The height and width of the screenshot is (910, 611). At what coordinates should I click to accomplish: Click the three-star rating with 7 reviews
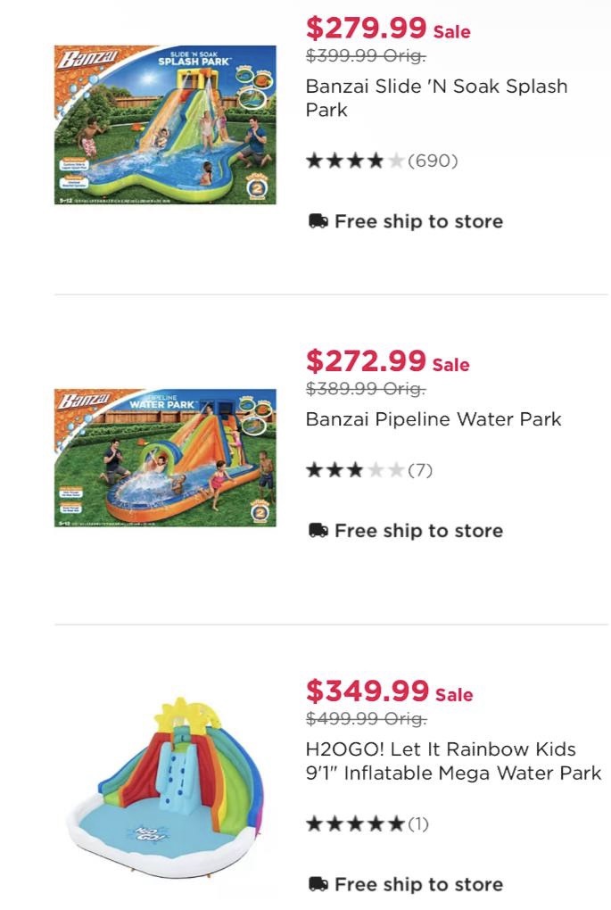[x=354, y=469]
